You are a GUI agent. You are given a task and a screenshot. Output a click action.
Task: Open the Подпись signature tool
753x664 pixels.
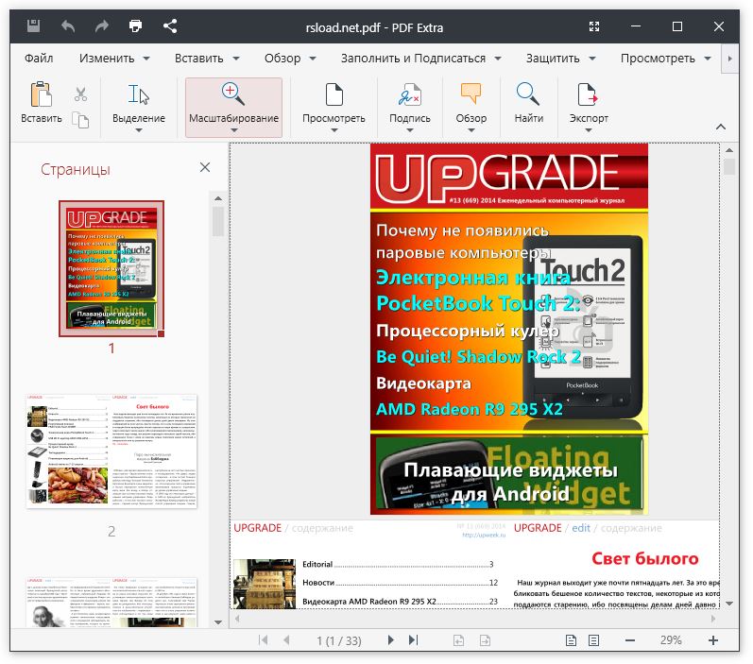410,103
